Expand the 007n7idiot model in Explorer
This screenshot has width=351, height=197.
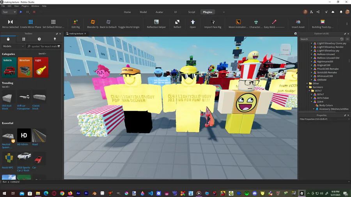pyautogui.click(x=312, y=98)
